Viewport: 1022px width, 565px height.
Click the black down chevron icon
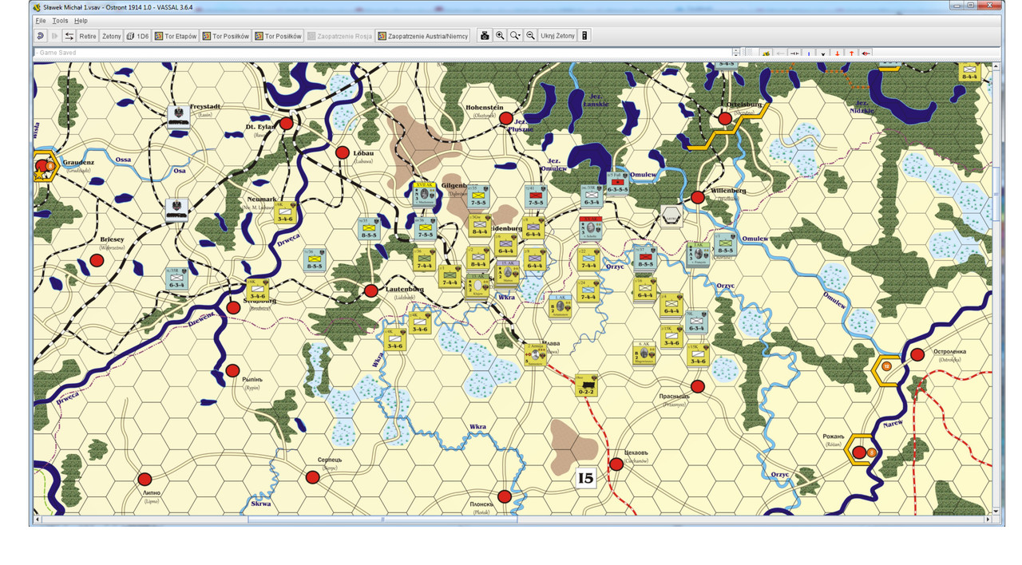point(822,53)
